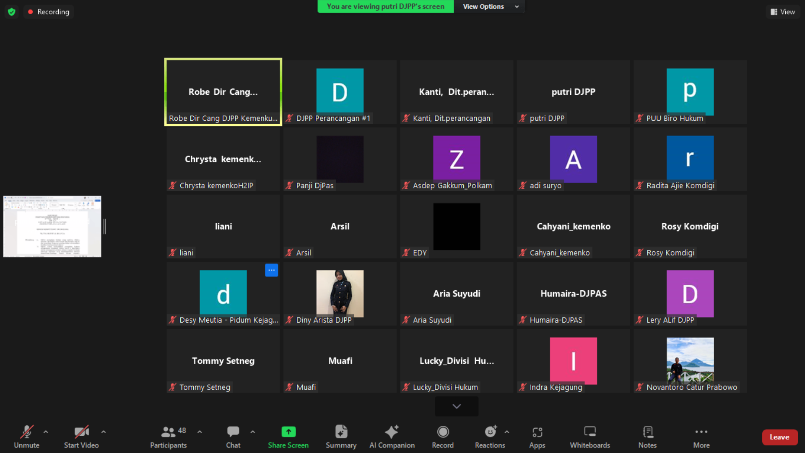Image resolution: width=805 pixels, height=453 pixels.
Task: Open Whiteboards from the toolbar
Action: 589,432
